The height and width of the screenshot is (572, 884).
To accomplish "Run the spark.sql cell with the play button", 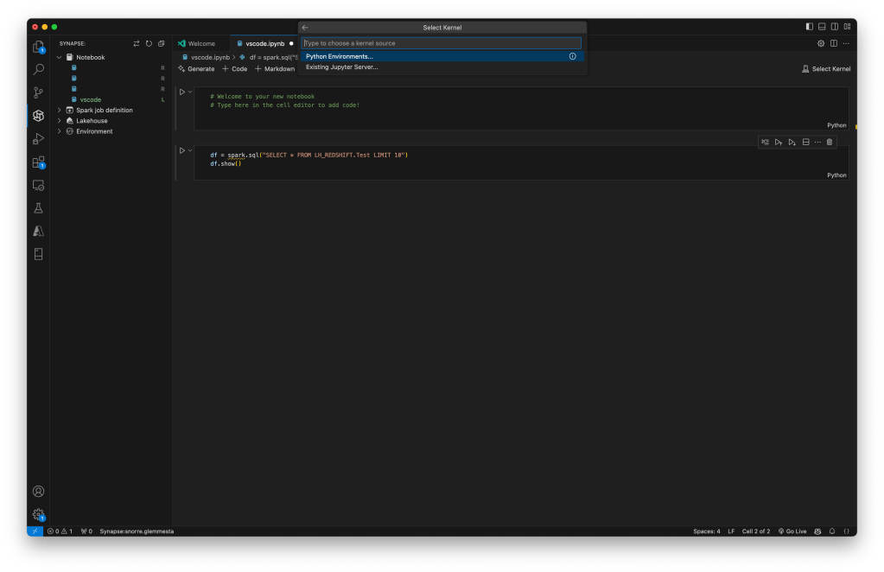I will pyautogui.click(x=181, y=149).
